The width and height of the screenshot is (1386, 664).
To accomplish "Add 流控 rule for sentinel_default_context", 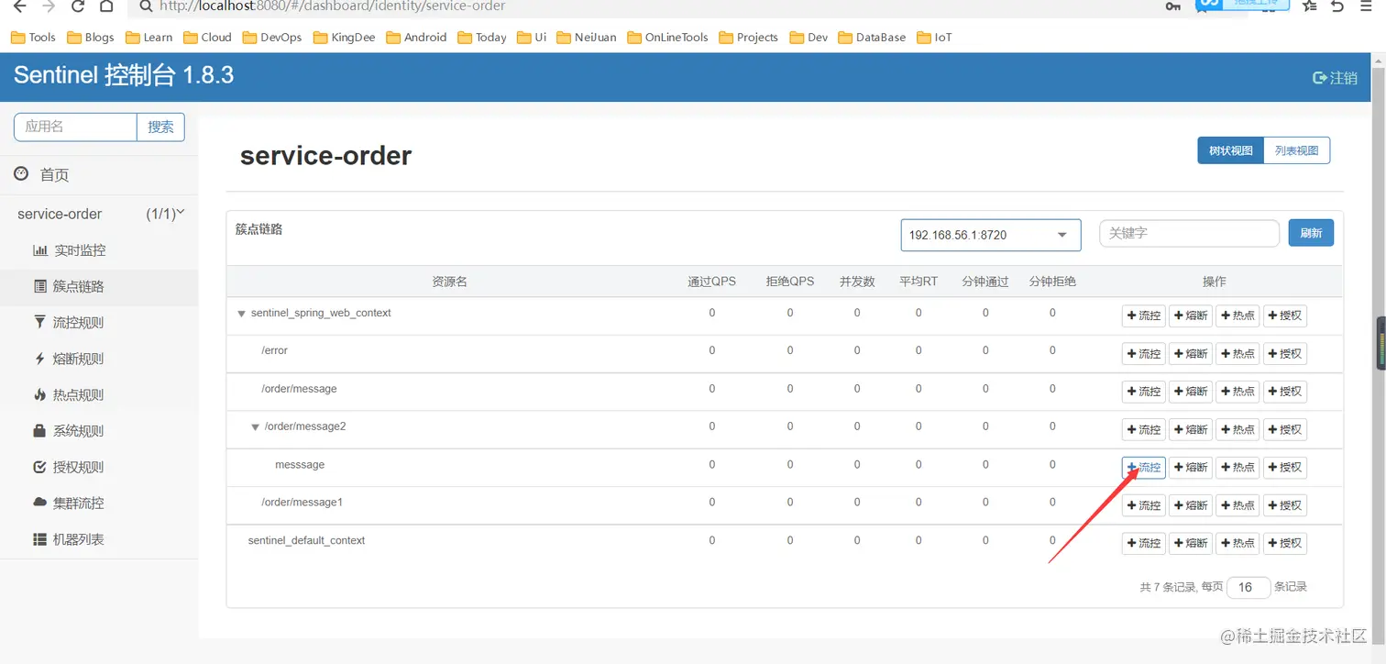I will click(1144, 543).
